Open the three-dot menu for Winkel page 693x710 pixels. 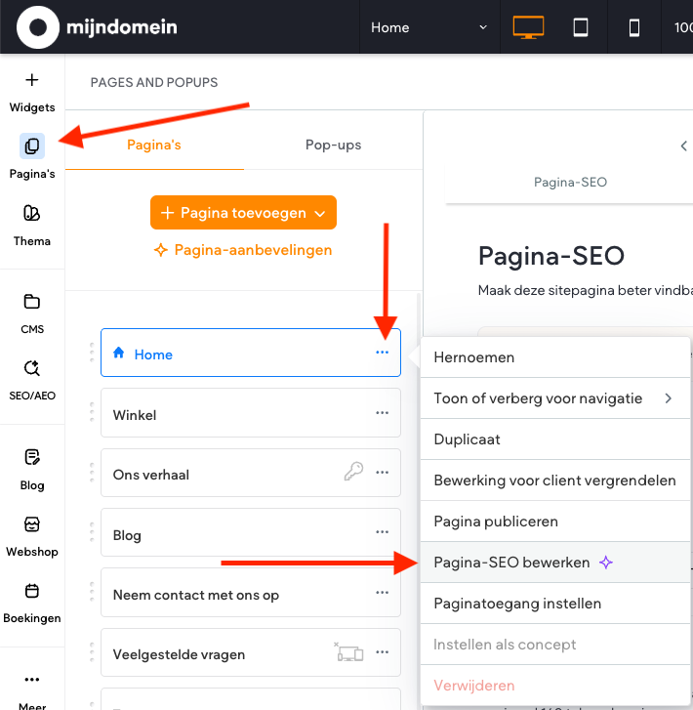pos(382,413)
